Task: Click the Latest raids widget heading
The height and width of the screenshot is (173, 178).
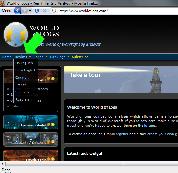Action: click(x=85, y=153)
